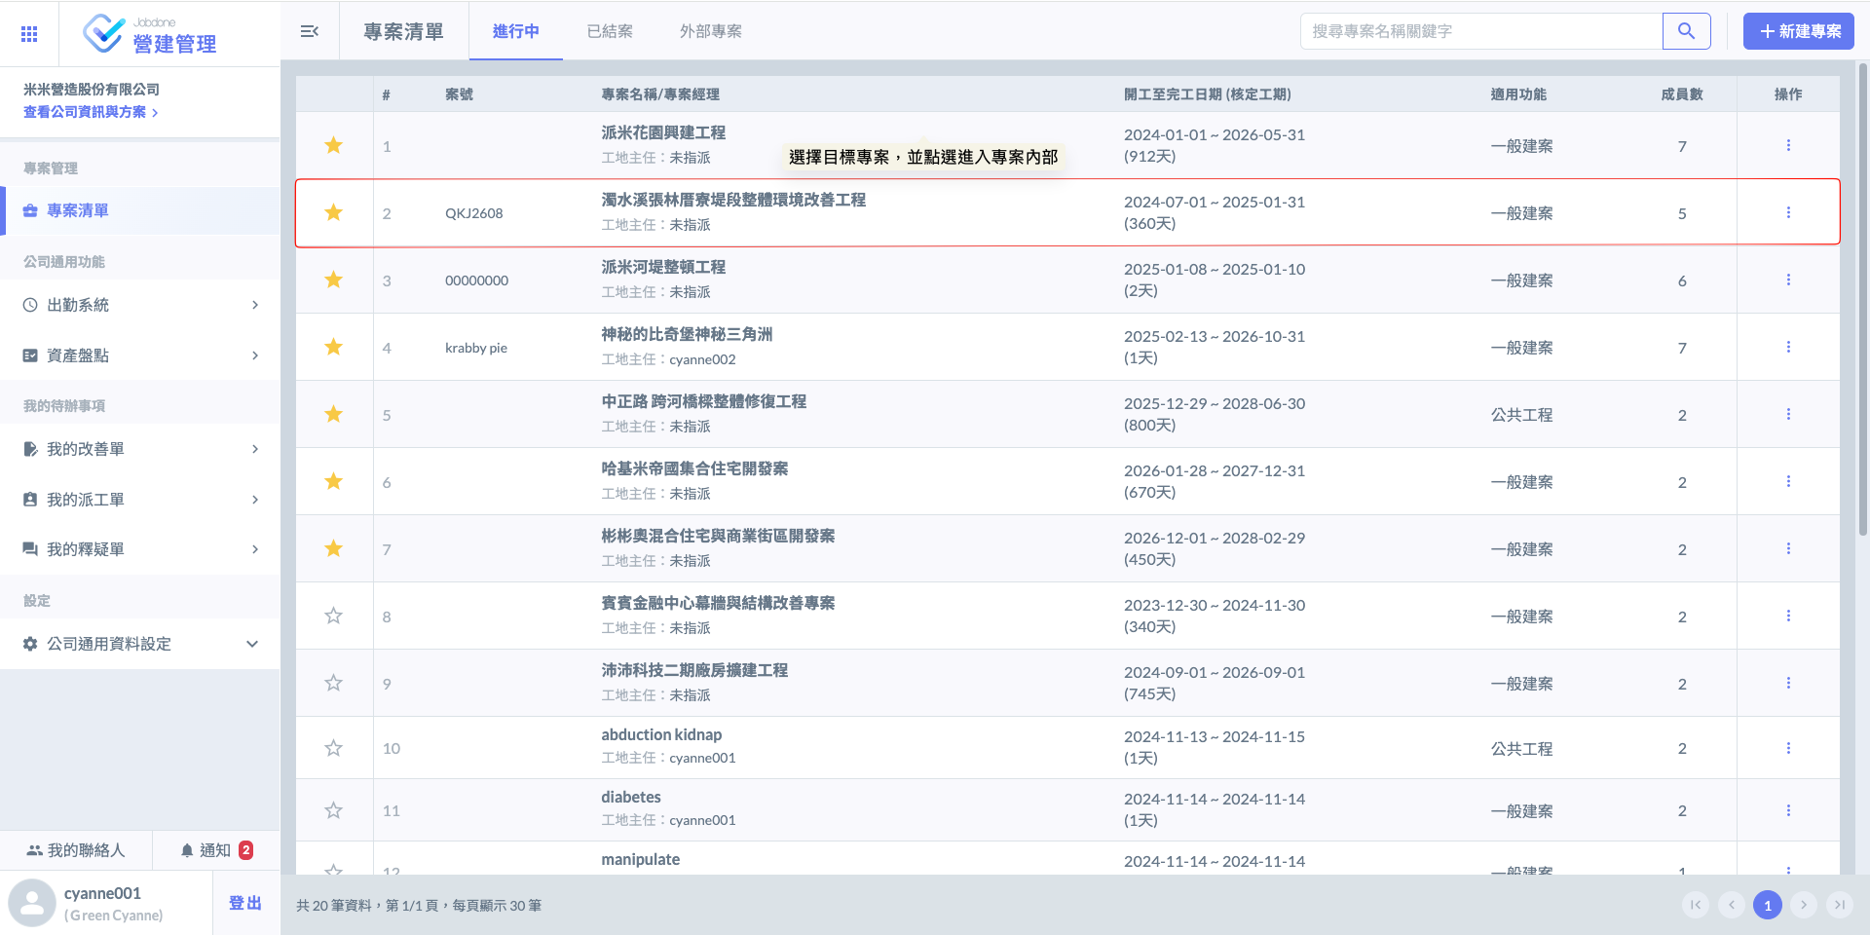Click the vertical scrollbar of the project list
This screenshot has width=1870, height=935.
(x=1862, y=302)
